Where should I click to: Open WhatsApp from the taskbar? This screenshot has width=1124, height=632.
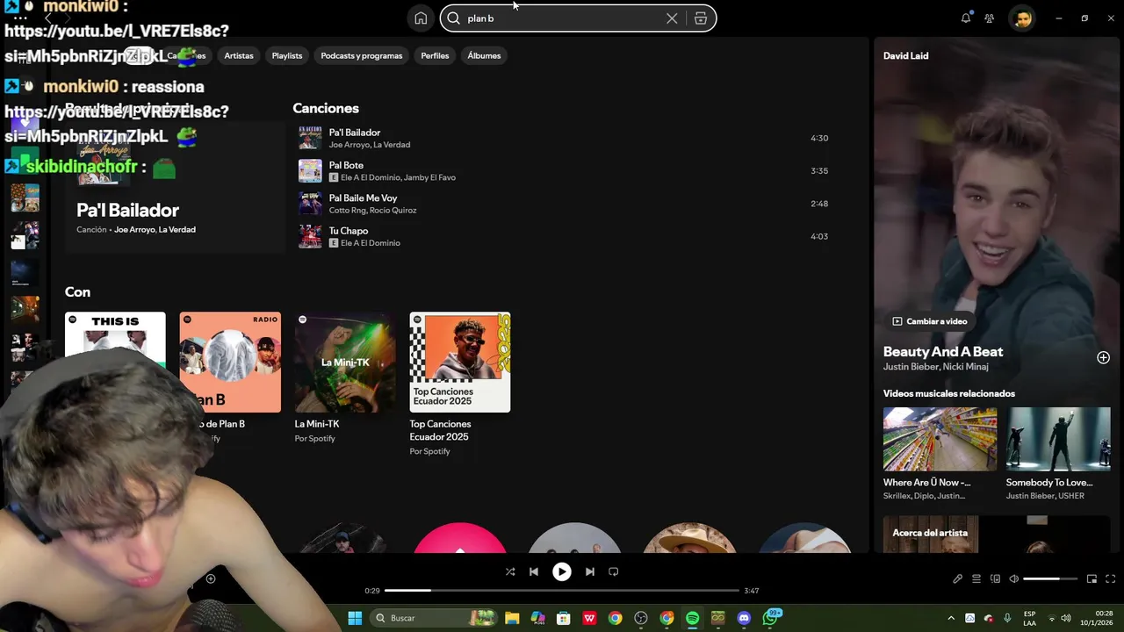point(770,618)
